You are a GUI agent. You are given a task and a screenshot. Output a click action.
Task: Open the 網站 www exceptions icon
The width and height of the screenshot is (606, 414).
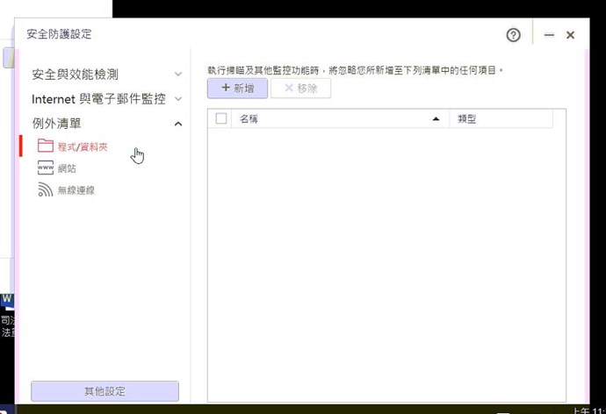pyautogui.click(x=46, y=168)
